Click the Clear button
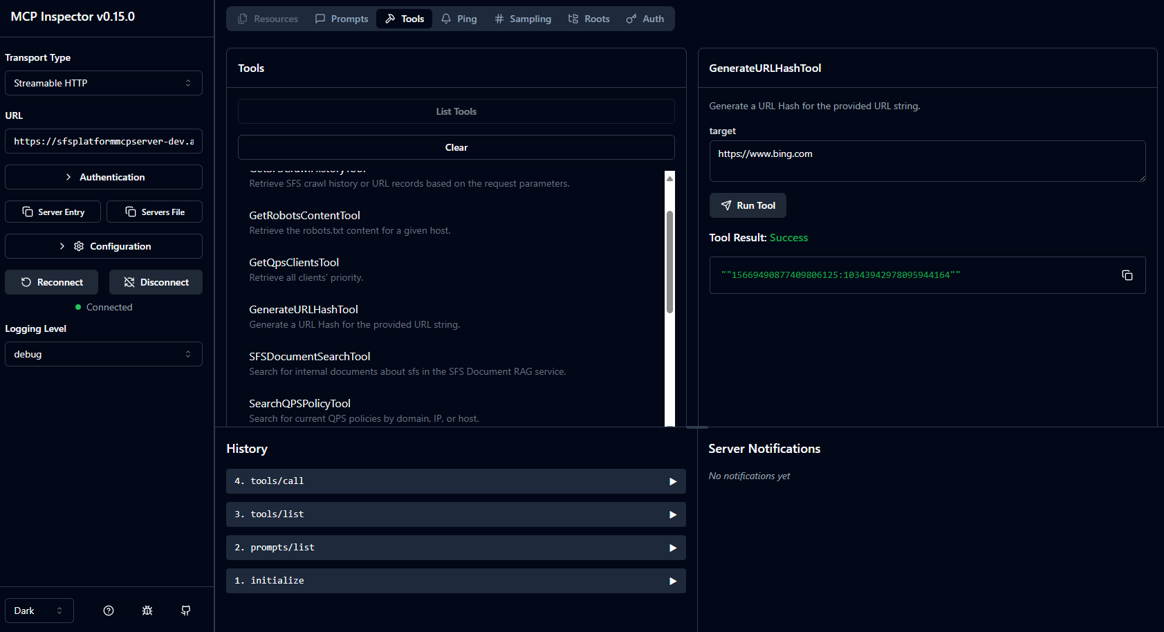 click(456, 147)
